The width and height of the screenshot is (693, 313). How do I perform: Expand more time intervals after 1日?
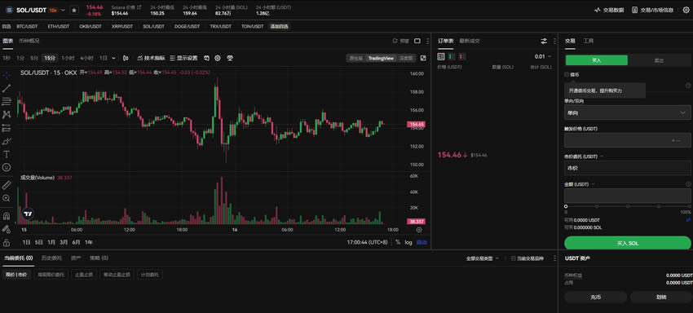[x=114, y=58]
